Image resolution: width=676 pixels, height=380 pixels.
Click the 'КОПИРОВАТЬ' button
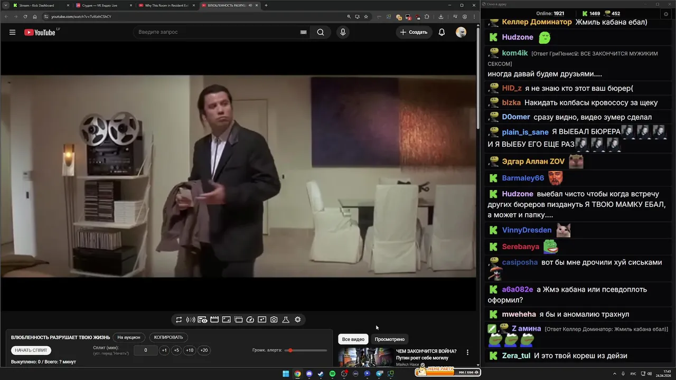(x=168, y=337)
